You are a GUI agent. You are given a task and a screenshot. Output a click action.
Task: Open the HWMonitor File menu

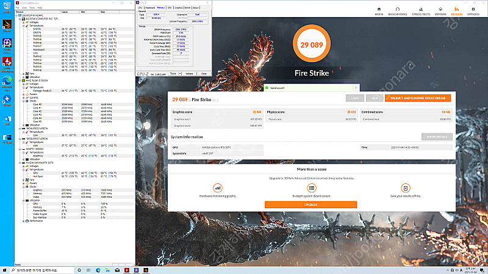pyautogui.click(x=18, y=8)
